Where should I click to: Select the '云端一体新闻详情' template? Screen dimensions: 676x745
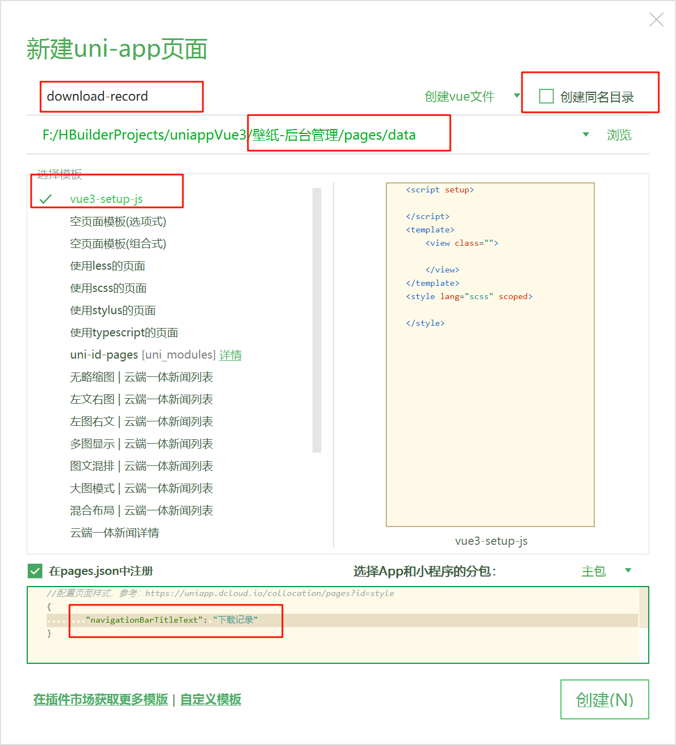[115, 533]
